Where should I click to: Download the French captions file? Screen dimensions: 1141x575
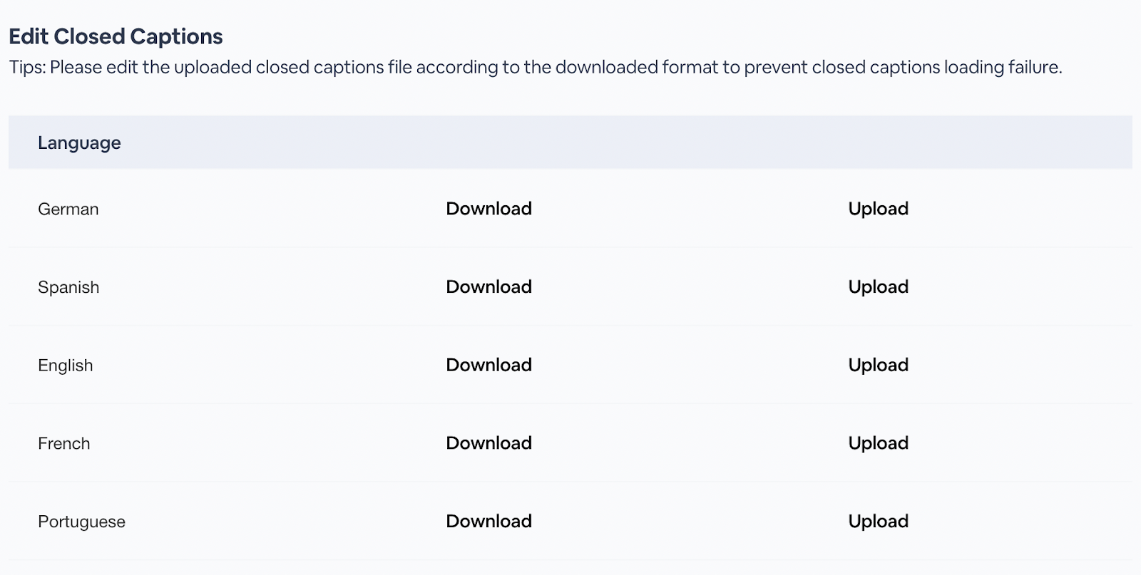pos(488,443)
